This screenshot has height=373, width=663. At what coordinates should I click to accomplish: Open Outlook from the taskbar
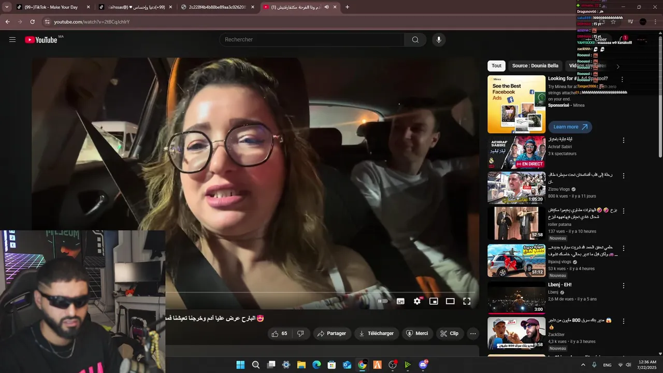pyautogui.click(x=347, y=365)
